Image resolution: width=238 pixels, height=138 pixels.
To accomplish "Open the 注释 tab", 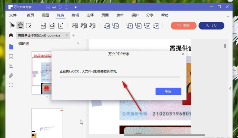I will click(x=90, y=15).
